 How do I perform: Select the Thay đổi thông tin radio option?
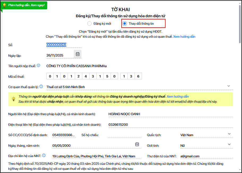[x=124, y=23]
